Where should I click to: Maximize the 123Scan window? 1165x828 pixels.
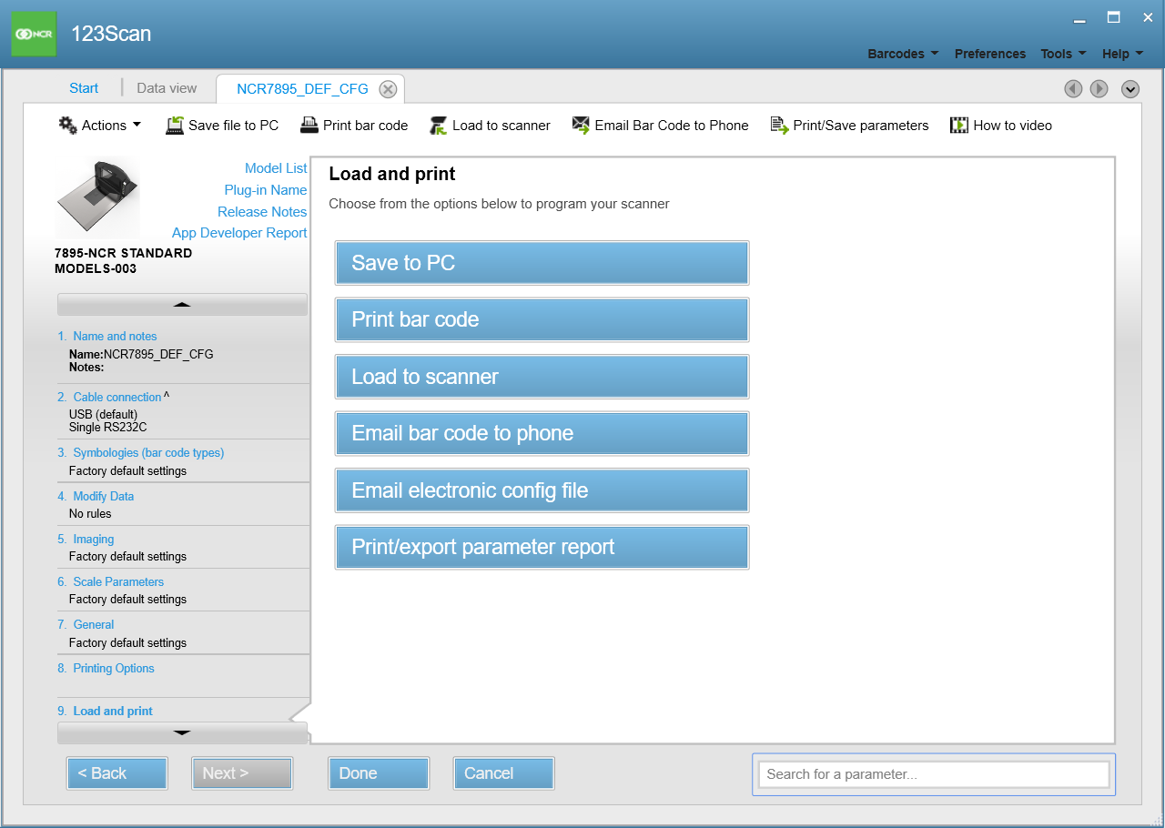click(x=1113, y=17)
